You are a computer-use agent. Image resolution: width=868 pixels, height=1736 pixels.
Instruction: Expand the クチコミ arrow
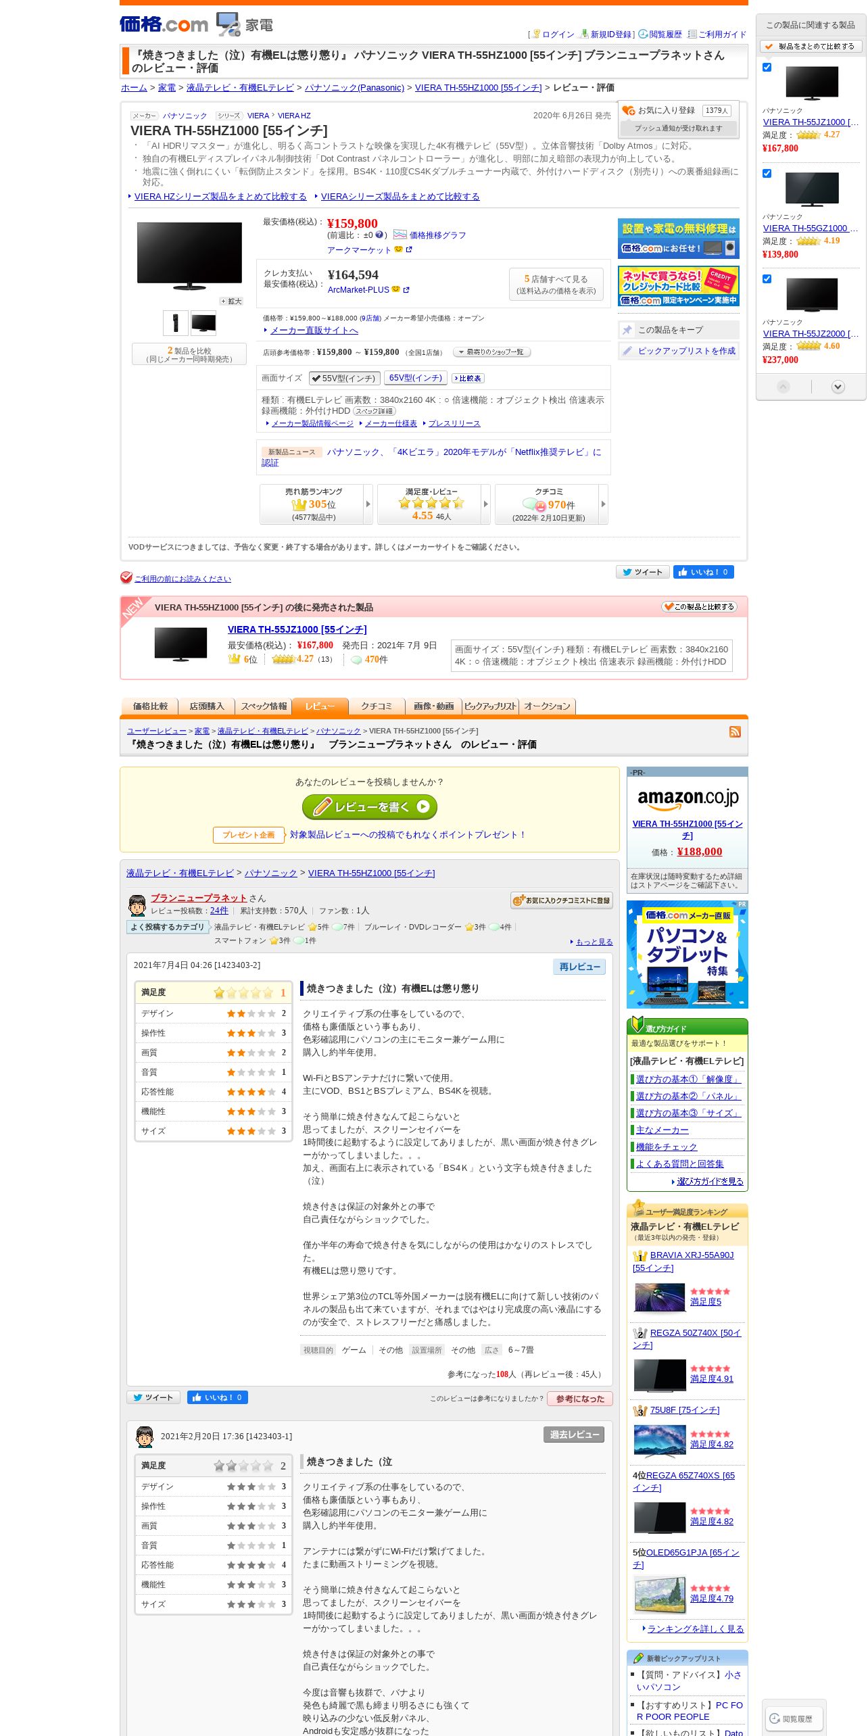[x=604, y=504]
